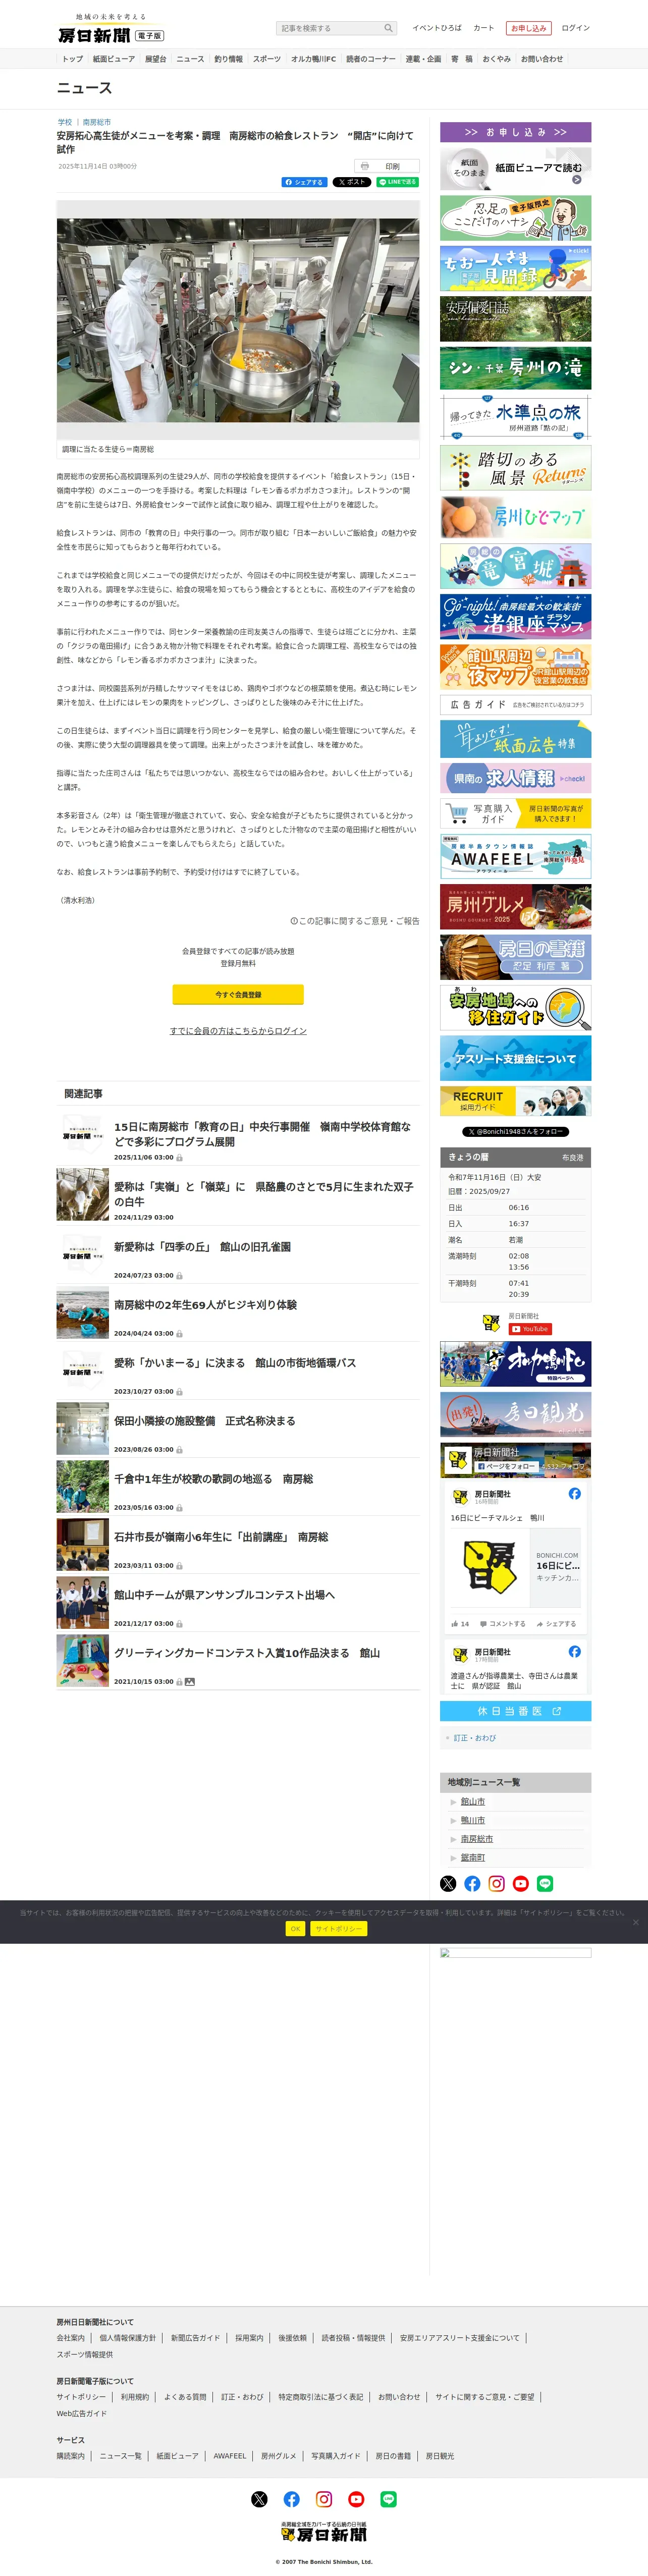Open the sidebar YouTube social icon
The height and width of the screenshot is (2576, 648).
pyautogui.click(x=520, y=1883)
